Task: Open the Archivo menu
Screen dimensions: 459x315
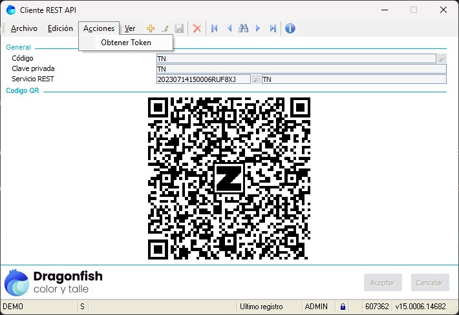Action: point(24,28)
